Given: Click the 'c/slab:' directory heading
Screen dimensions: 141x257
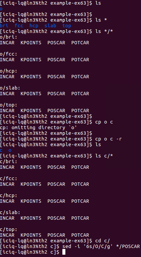Looking at the screenshot, I should pos(10,212).
